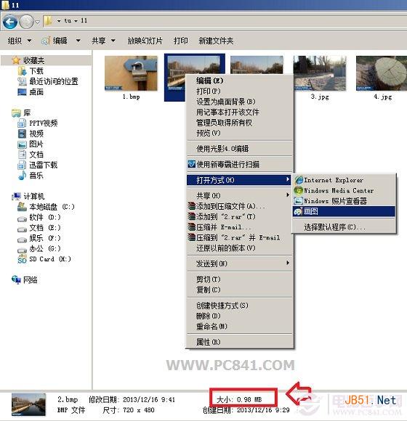Screen dimensions: 407x421
Task: Open with Windows Media Center
Action: click(x=344, y=191)
